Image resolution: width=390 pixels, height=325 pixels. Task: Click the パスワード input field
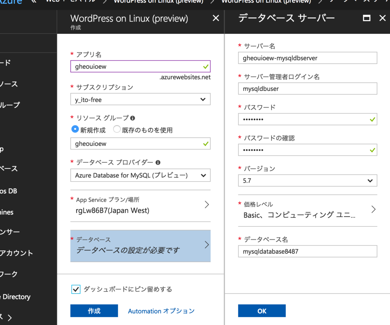(307, 119)
